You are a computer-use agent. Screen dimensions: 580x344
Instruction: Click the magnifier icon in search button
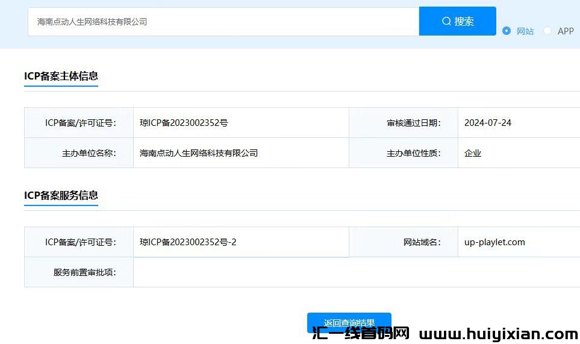click(446, 21)
